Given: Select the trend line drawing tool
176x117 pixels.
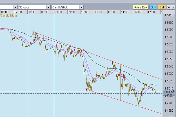Looking at the screenshot, I should (173, 7).
